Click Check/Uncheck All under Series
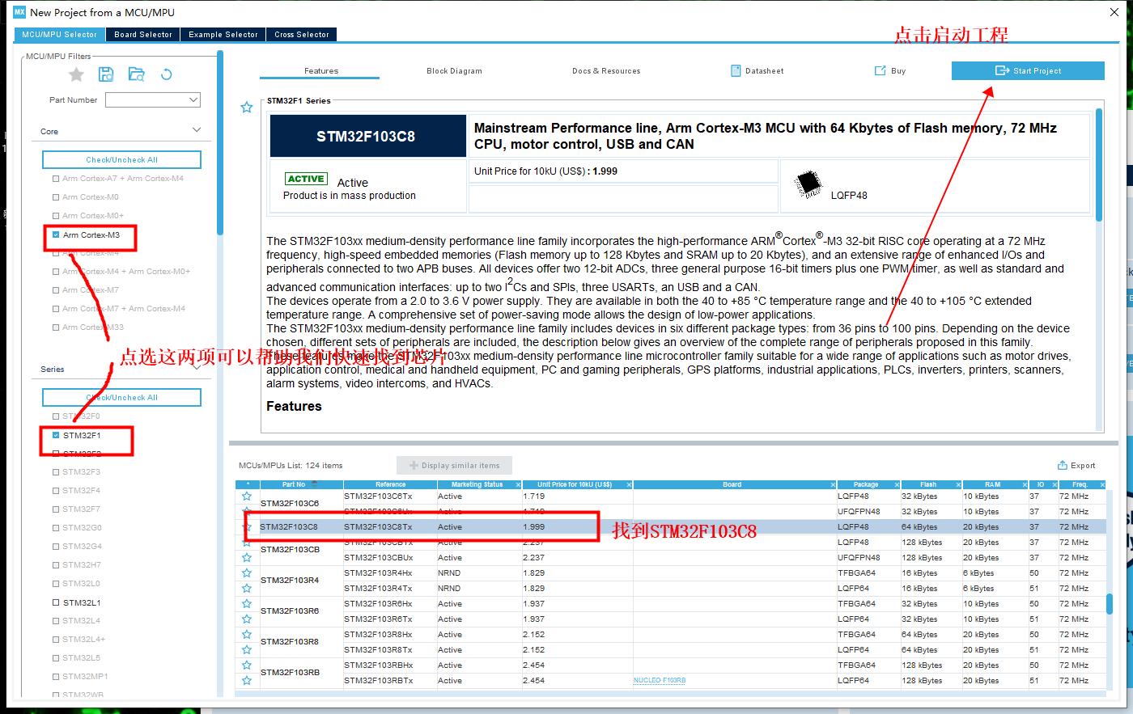 121,397
